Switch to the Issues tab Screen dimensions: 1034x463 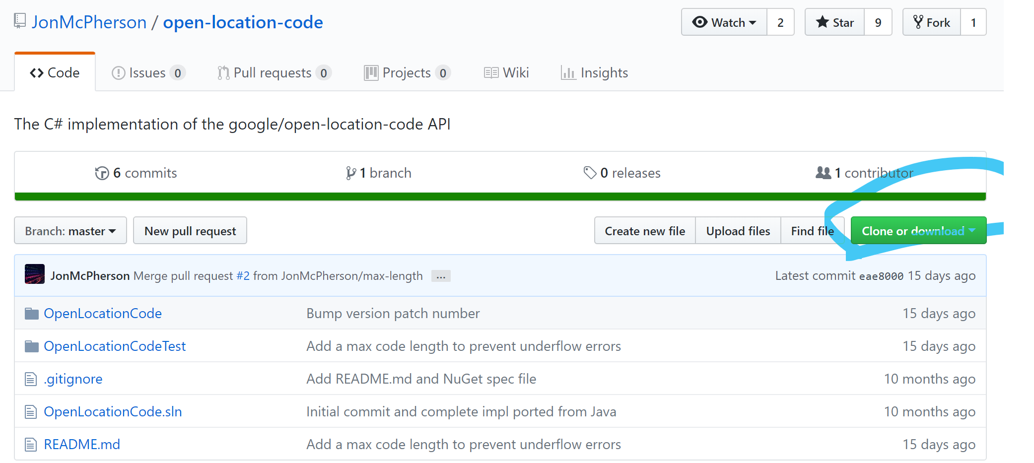tap(147, 72)
